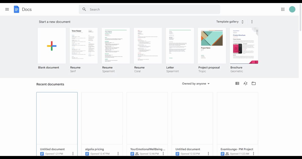Viewport: 302px width, 159px height.
Task: Open the main hamburger menu
Action: pyautogui.click(x=7, y=9)
